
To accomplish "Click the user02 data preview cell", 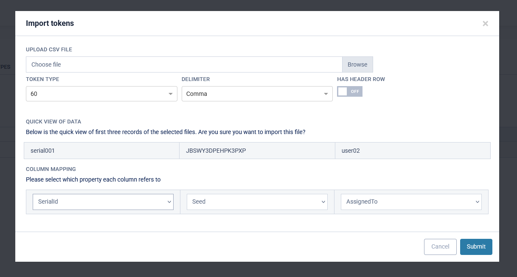I will tap(413, 151).
